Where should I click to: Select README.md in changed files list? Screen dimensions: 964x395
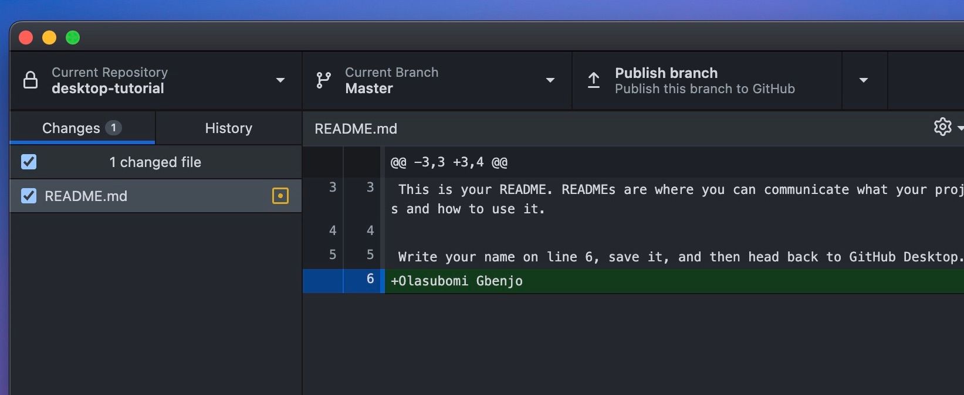point(155,196)
